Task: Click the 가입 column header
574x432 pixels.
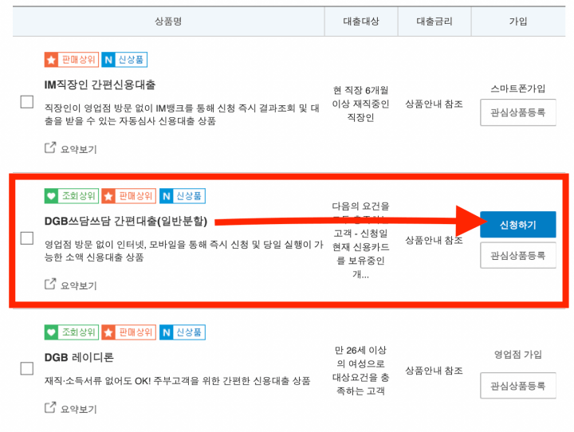Action: (x=518, y=22)
